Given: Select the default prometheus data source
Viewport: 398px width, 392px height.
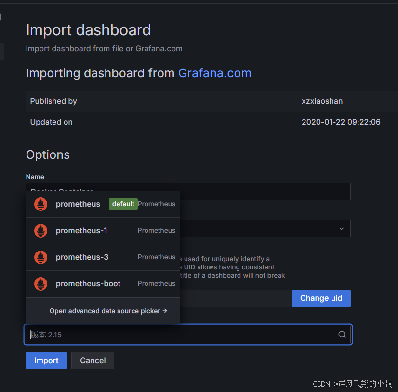Looking at the screenshot, I should coord(103,204).
